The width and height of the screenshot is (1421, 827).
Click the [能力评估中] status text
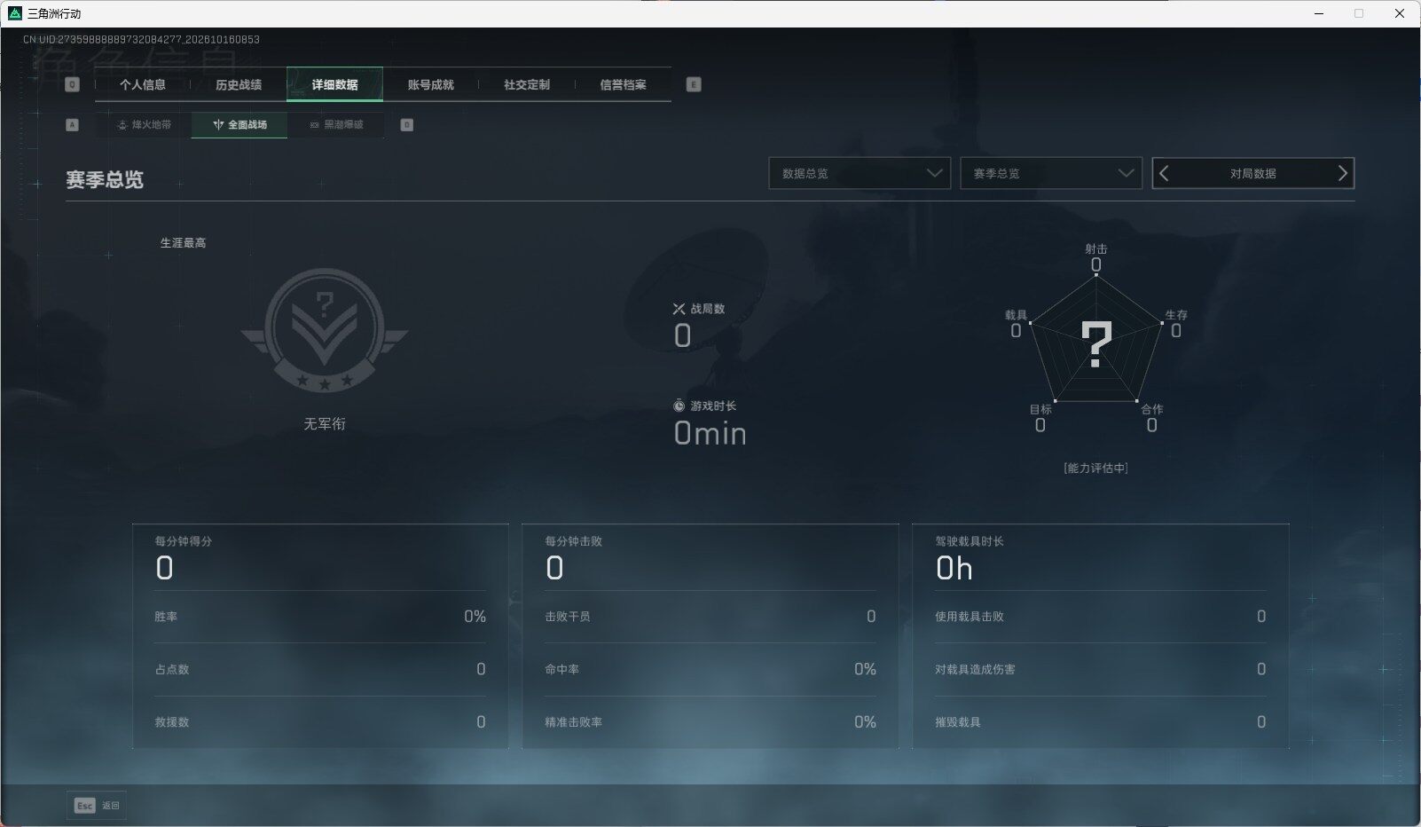pyautogui.click(x=1095, y=468)
